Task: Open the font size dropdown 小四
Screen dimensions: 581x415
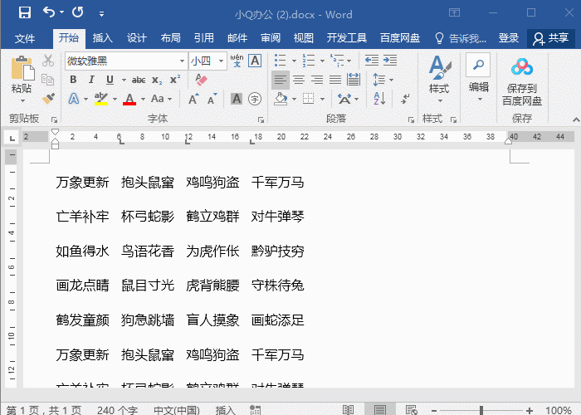Action: 219,61
